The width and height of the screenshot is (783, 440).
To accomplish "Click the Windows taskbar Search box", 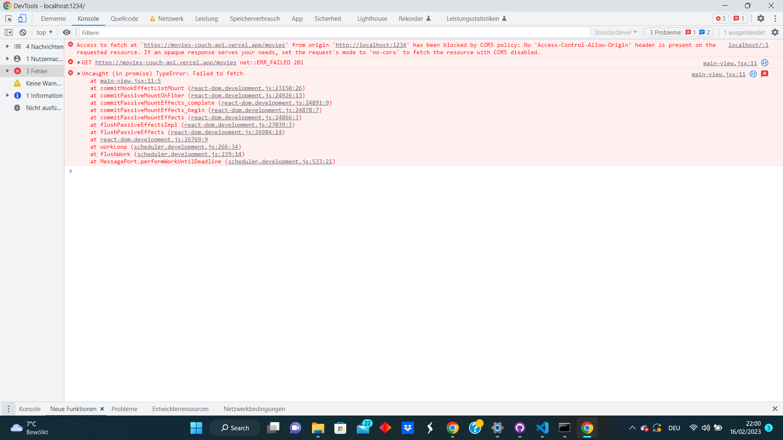I will (x=235, y=428).
